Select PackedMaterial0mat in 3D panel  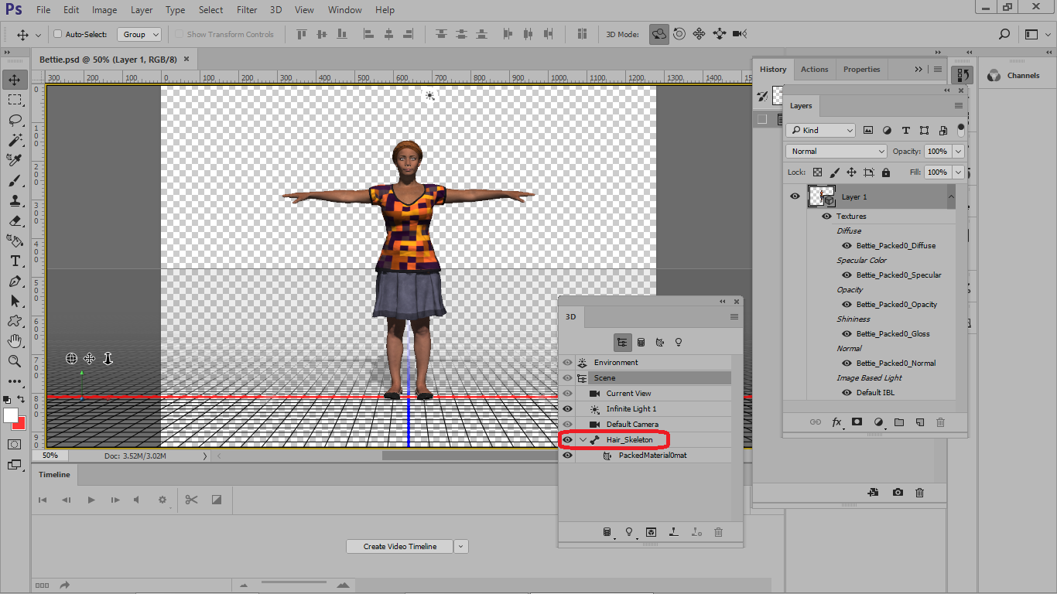click(652, 456)
